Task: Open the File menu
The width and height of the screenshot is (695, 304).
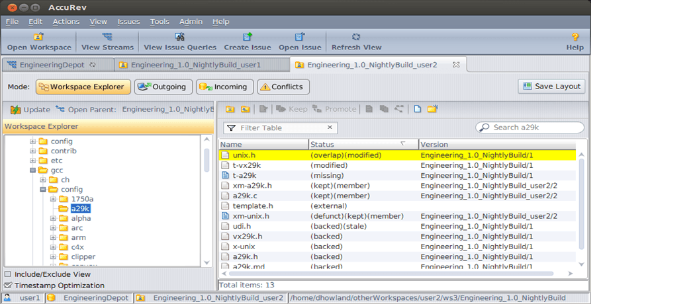Action: pyautogui.click(x=12, y=21)
